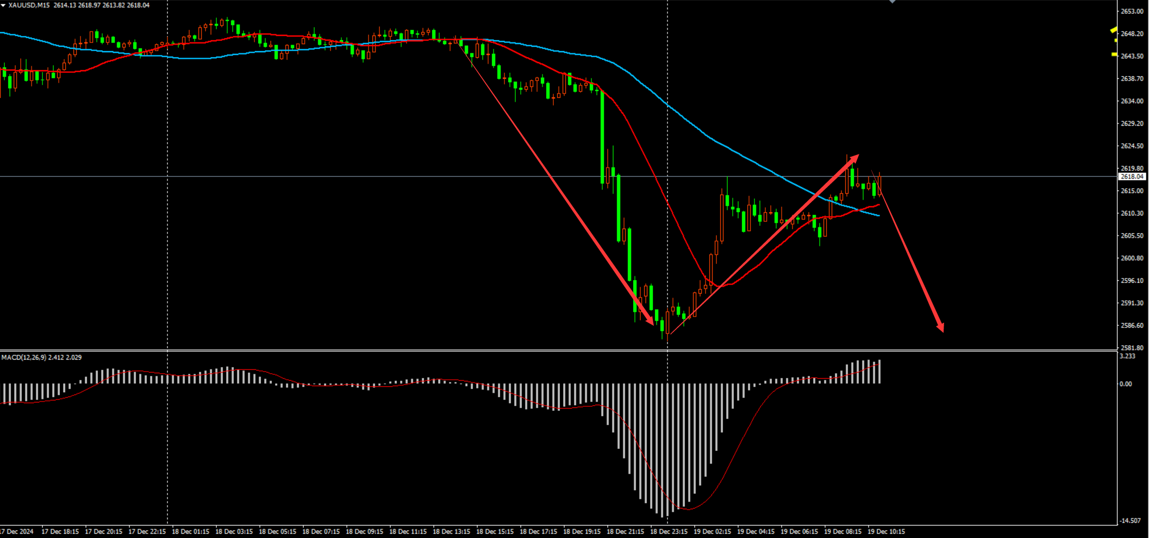Image resolution: width=1149 pixels, height=538 pixels.
Task: Click the 18 Dec 01:15 time label
Action: [190, 531]
